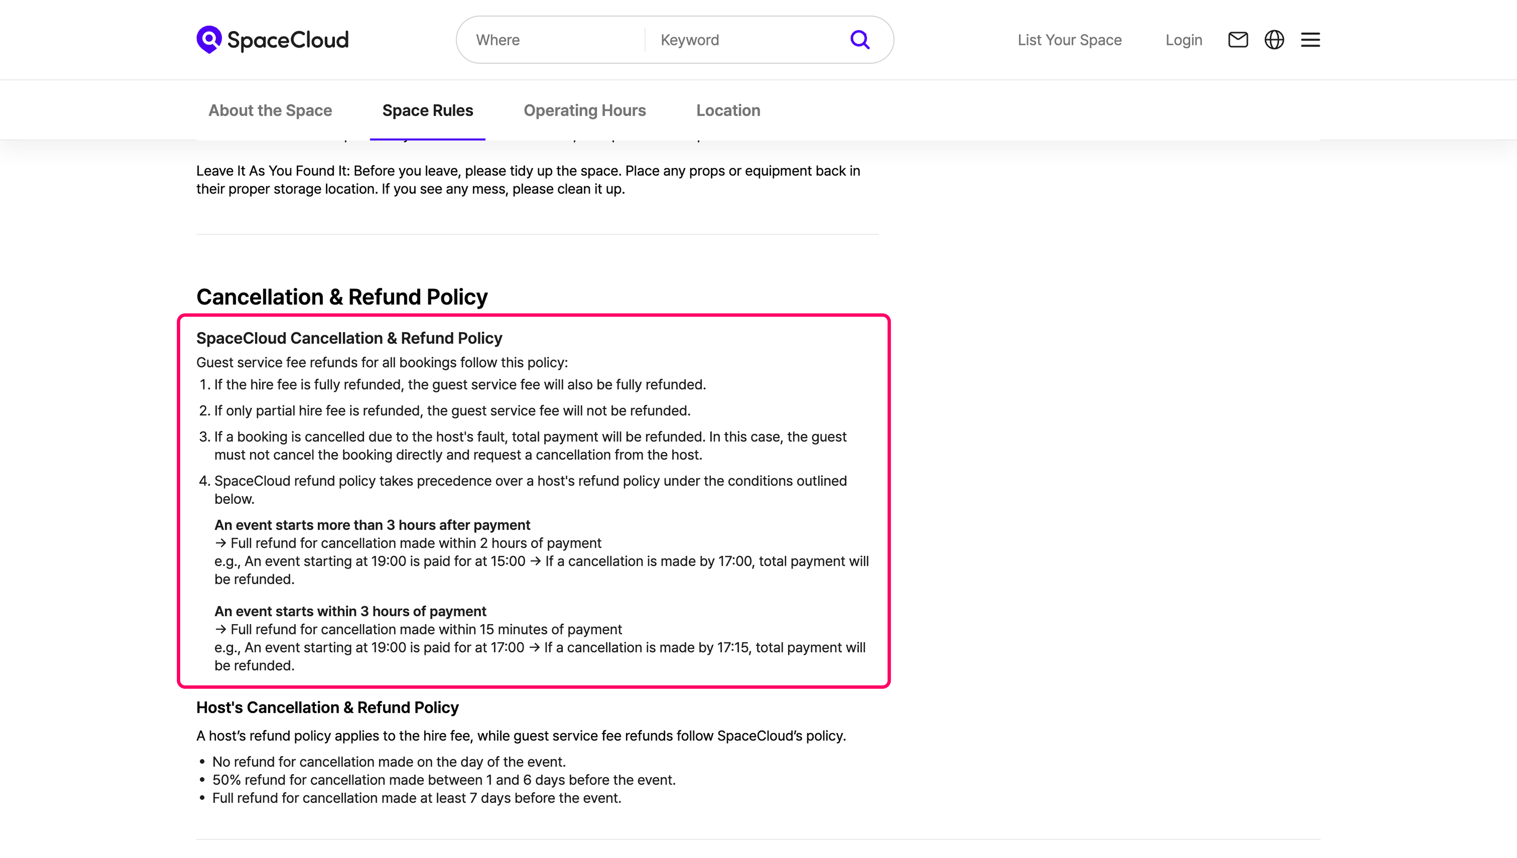Click the 'Leave It As You Found It' paragraph
Image resolution: width=1517 pixels, height=858 pixels.
pyautogui.click(x=527, y=180)
